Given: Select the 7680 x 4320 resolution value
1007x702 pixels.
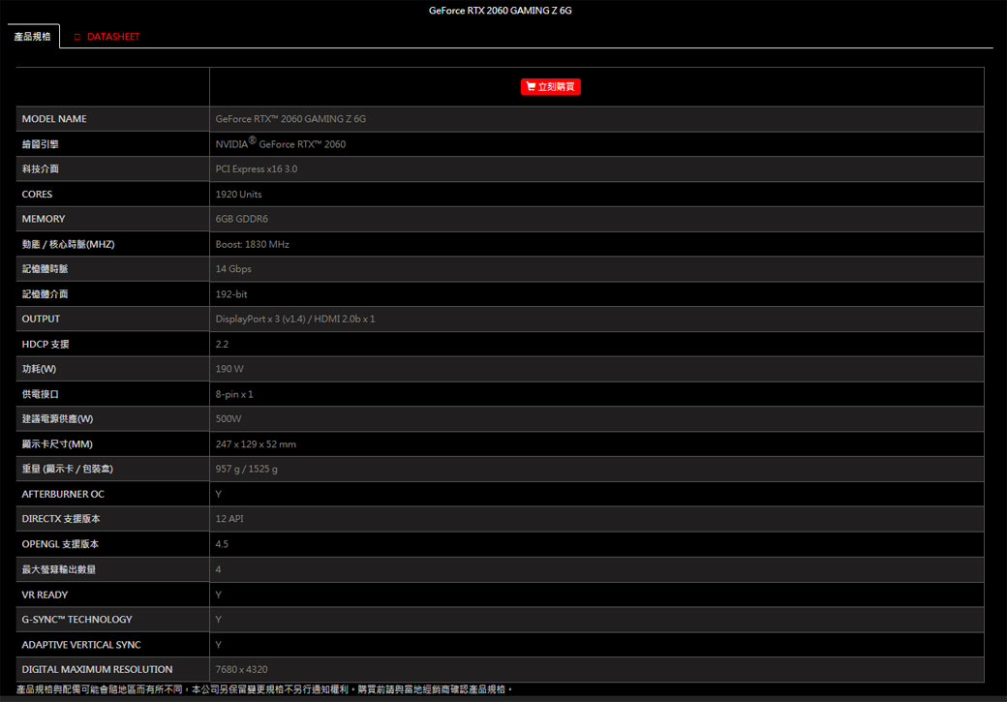Looking at the screenshot, I should pyautogui.click(x=241, y=670).
